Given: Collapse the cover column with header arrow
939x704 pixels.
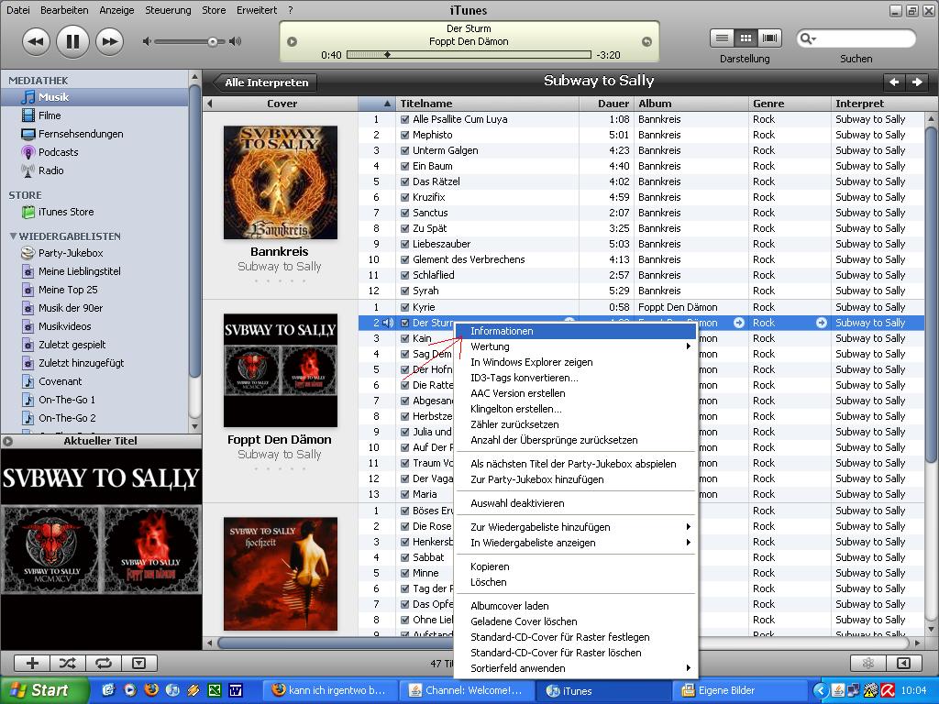Looking at the screenshot, I should [210, 104].
